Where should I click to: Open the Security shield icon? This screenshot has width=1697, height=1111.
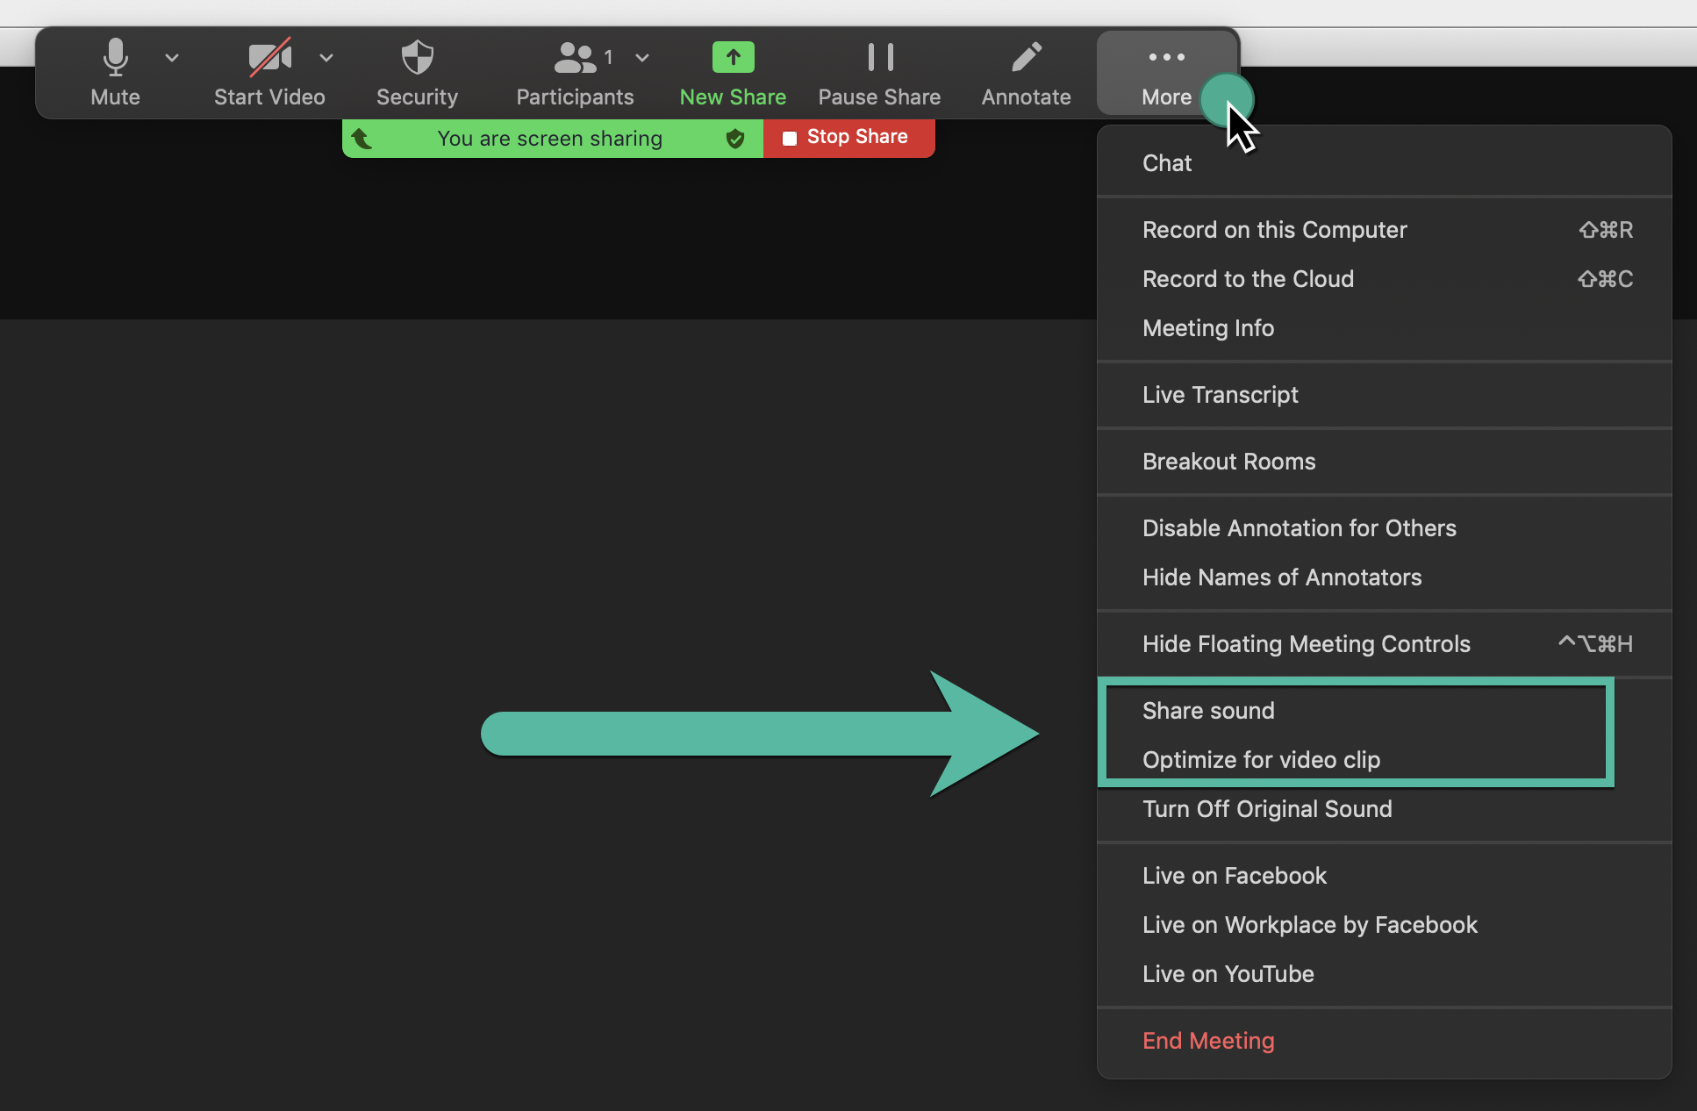[417, 58]
